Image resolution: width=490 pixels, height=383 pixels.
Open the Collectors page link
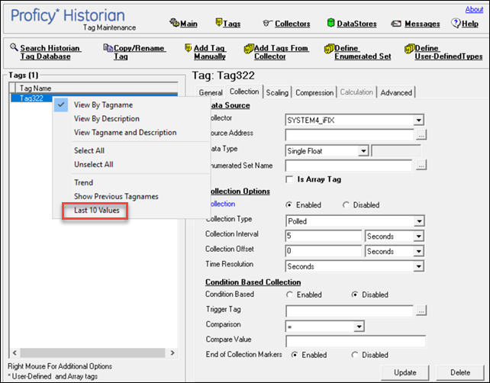click(292, 24)
